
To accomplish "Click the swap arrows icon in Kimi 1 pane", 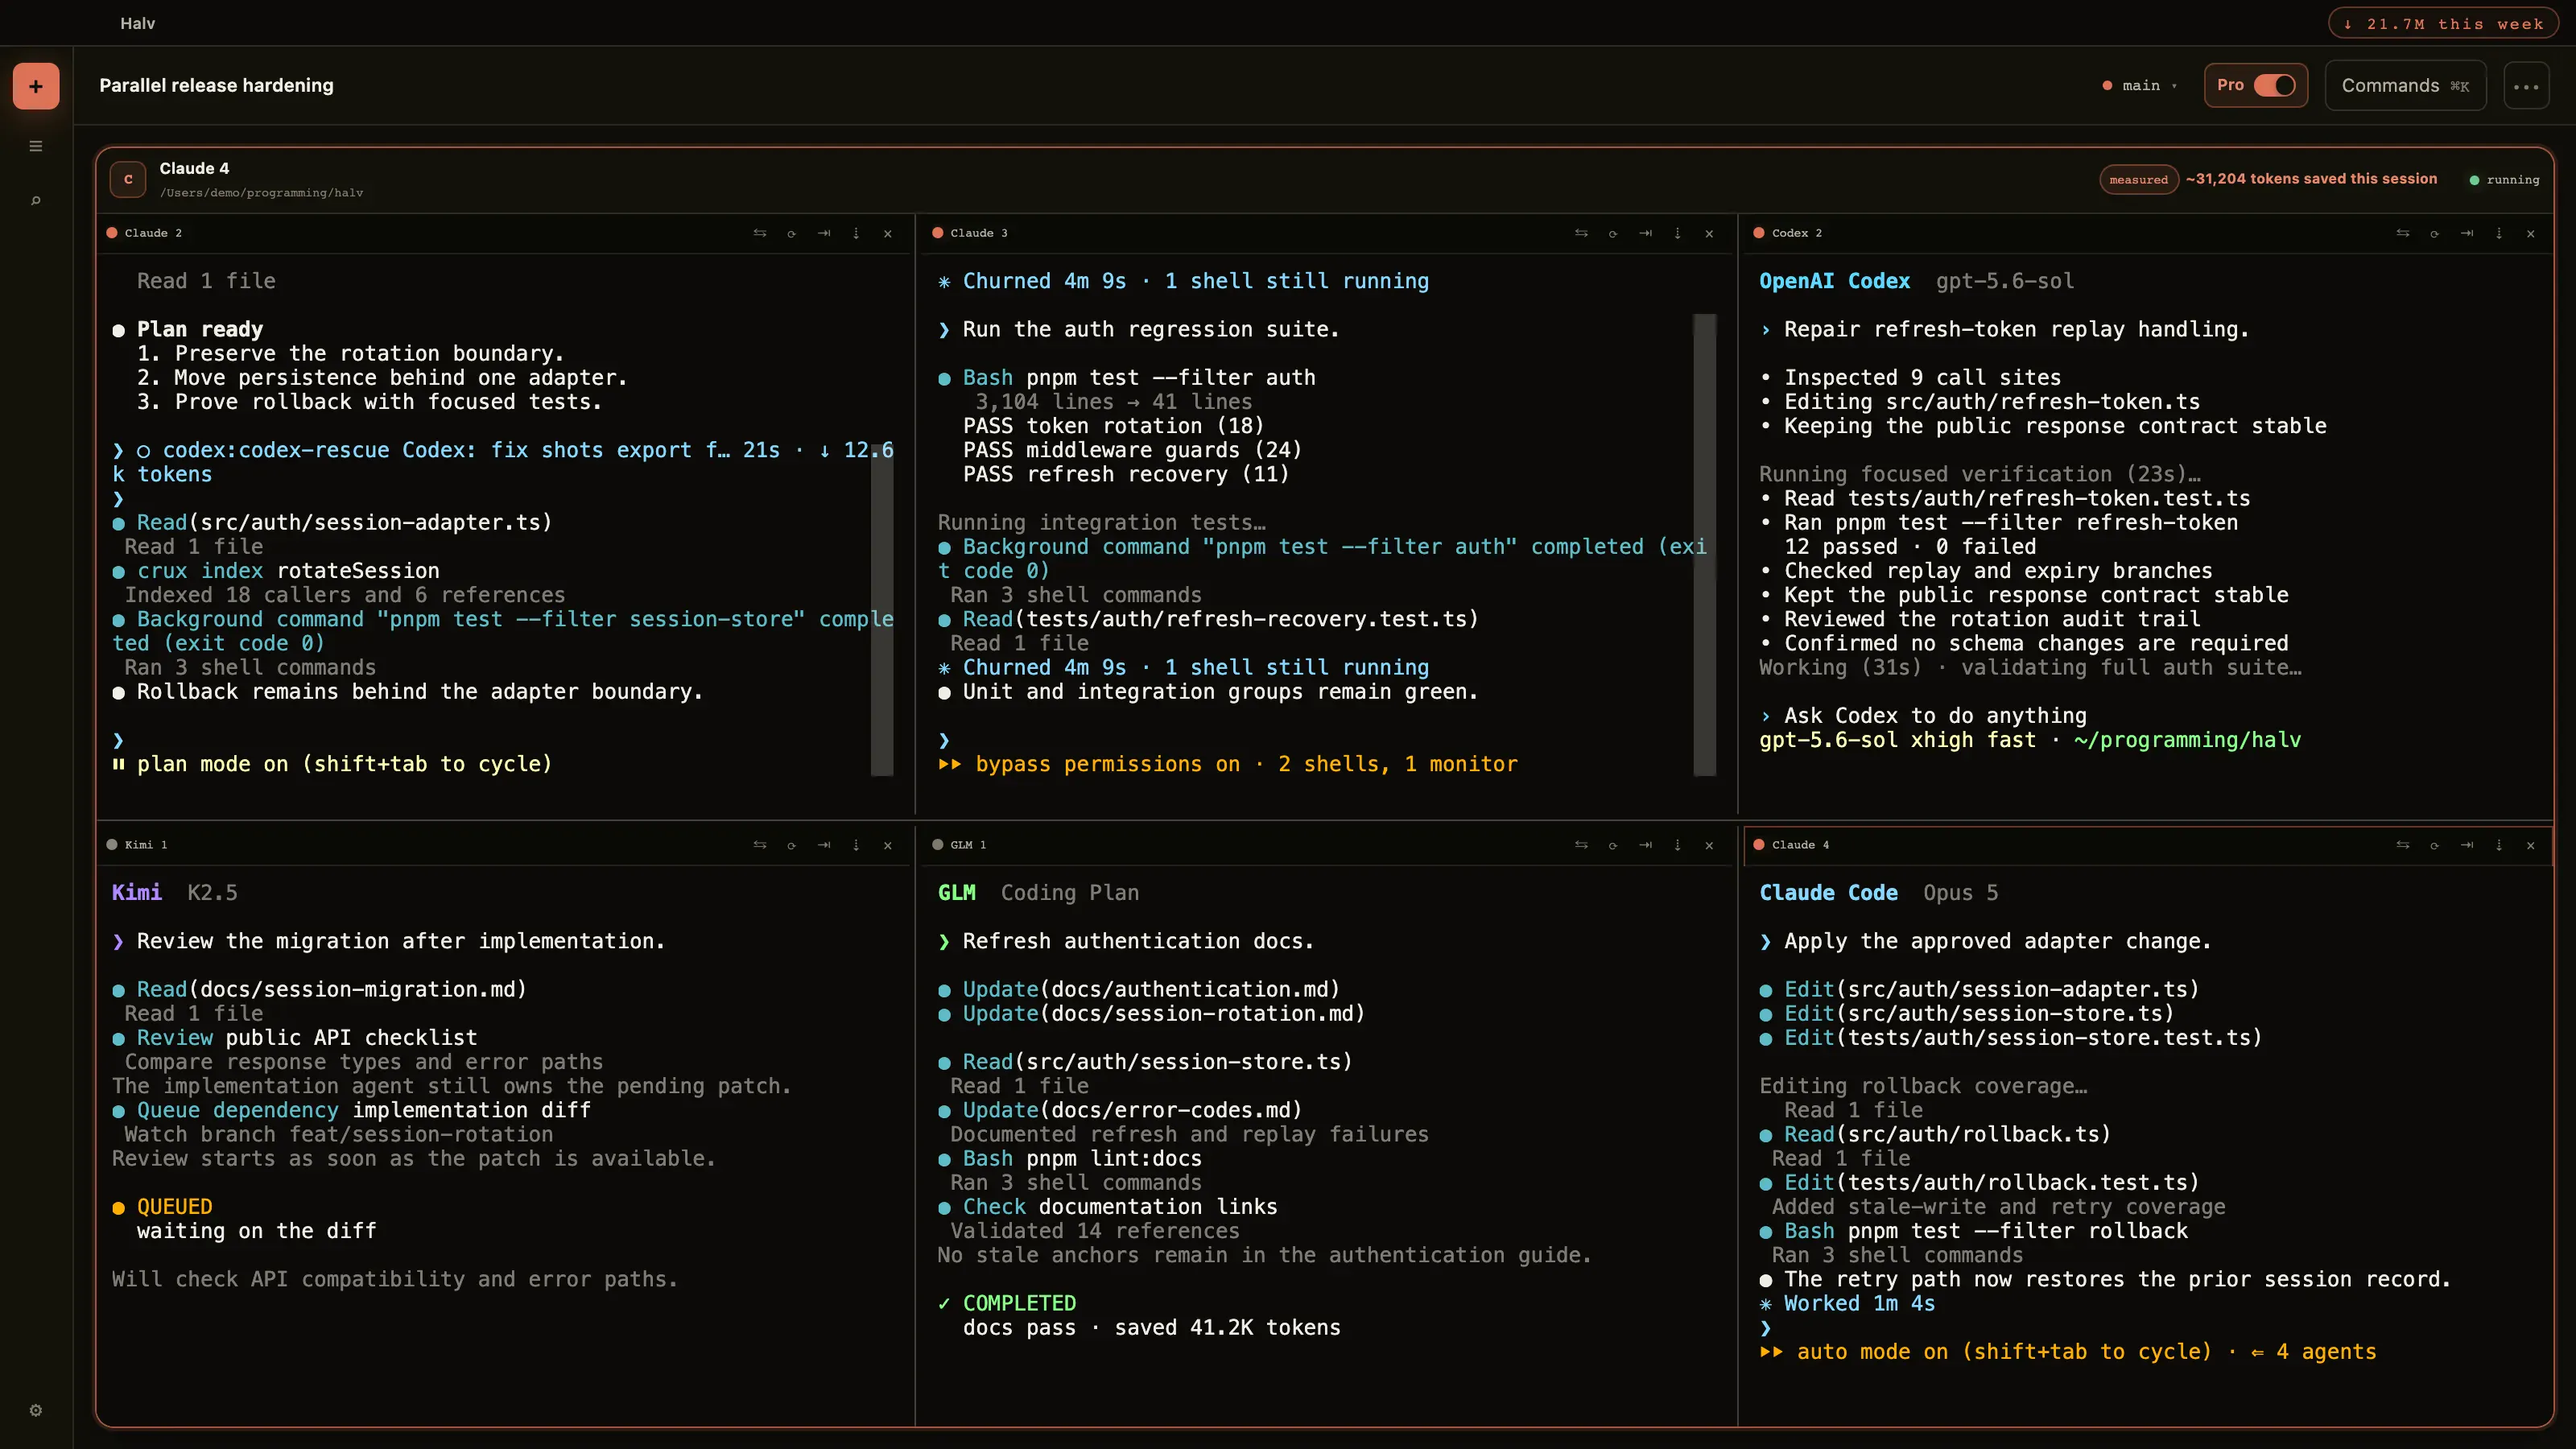I will 760,845.
